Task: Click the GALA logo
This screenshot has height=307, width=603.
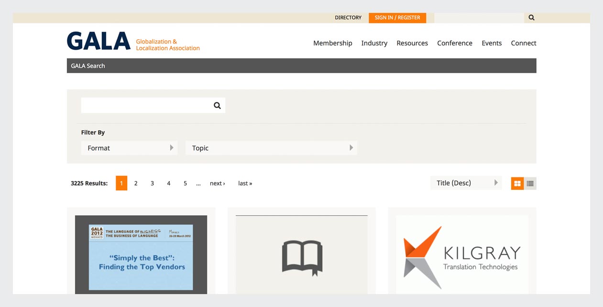Action: 99,41
